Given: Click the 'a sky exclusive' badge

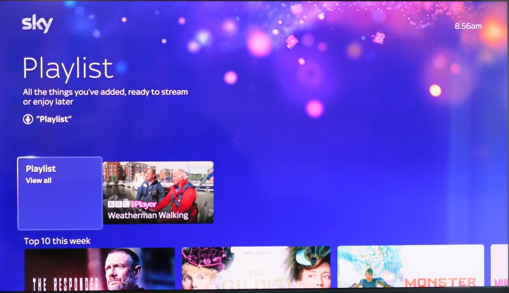Looking at the screenshot, I should pyautogui.click(x=256, y=253).
